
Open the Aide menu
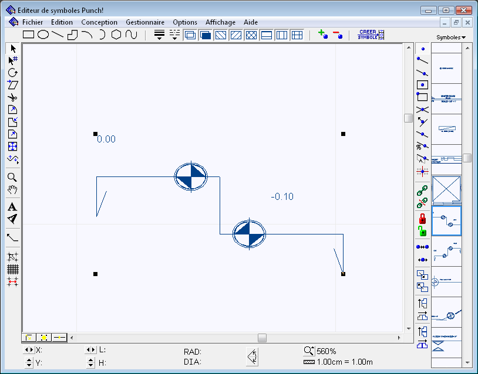pos(251,22)
